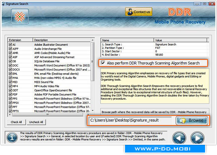Click the Partition Type value FAT
217x155 pixels.
(158, 48)
